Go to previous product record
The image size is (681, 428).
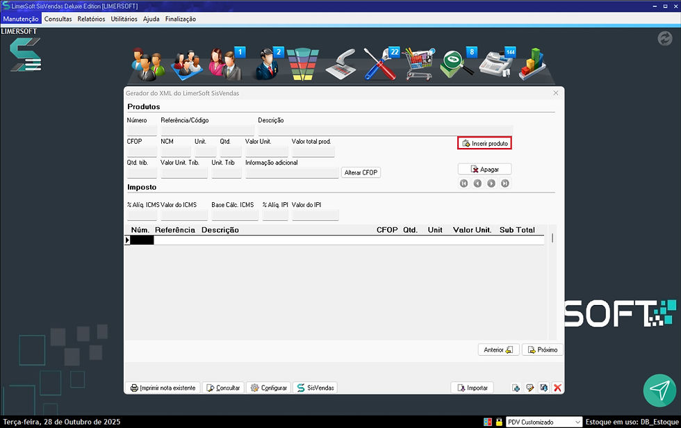tap(477, 183)
